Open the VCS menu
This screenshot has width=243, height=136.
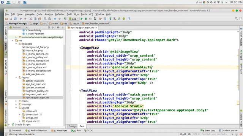[91, 14]
